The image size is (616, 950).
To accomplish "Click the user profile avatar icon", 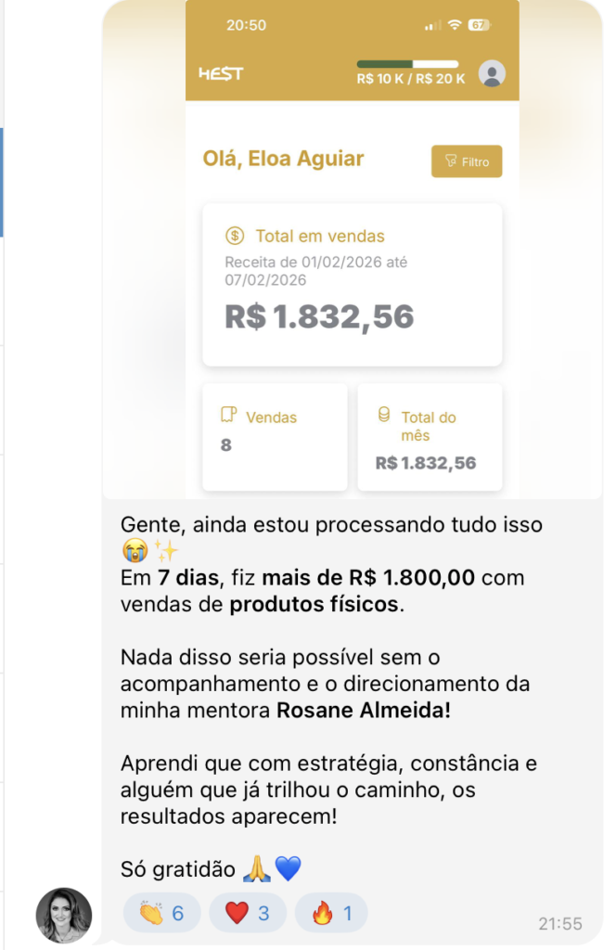I will (x=493, y=72).
